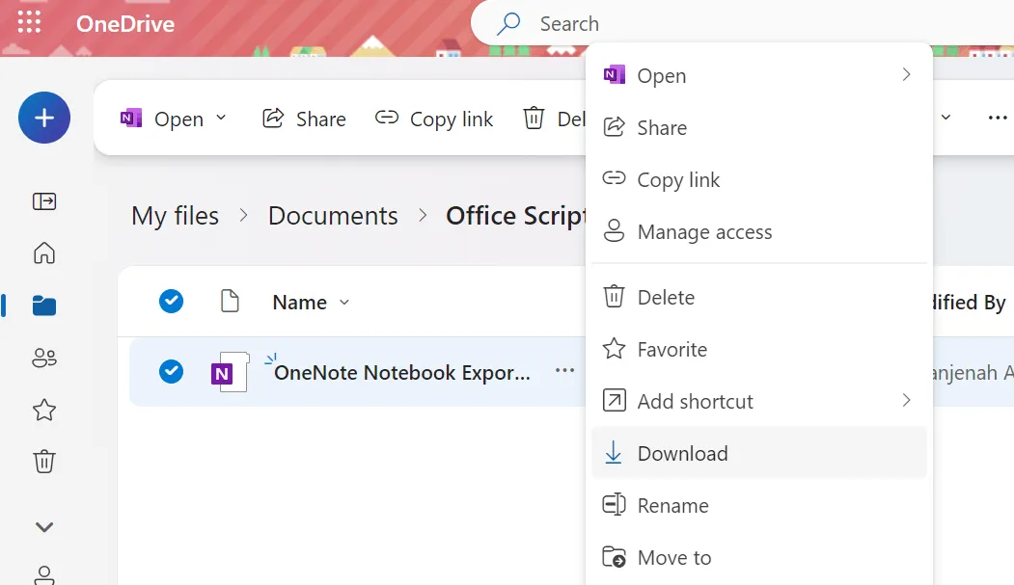Click the search magnifier icon

508,24
